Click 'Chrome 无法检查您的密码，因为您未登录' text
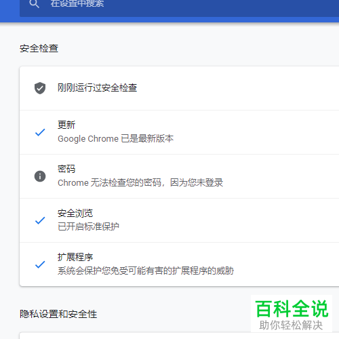 140,182
